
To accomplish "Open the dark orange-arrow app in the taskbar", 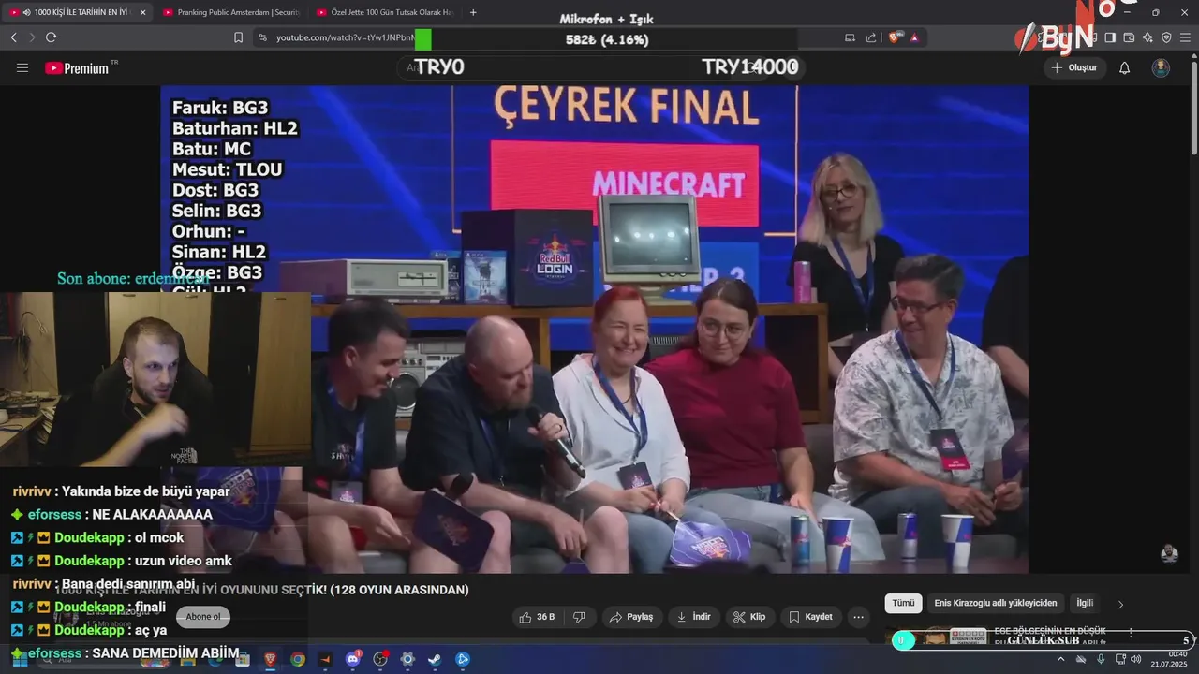I will click(325, 659).
